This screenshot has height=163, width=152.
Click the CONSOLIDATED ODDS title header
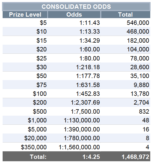pyautogui.click(x=76, y=6)
